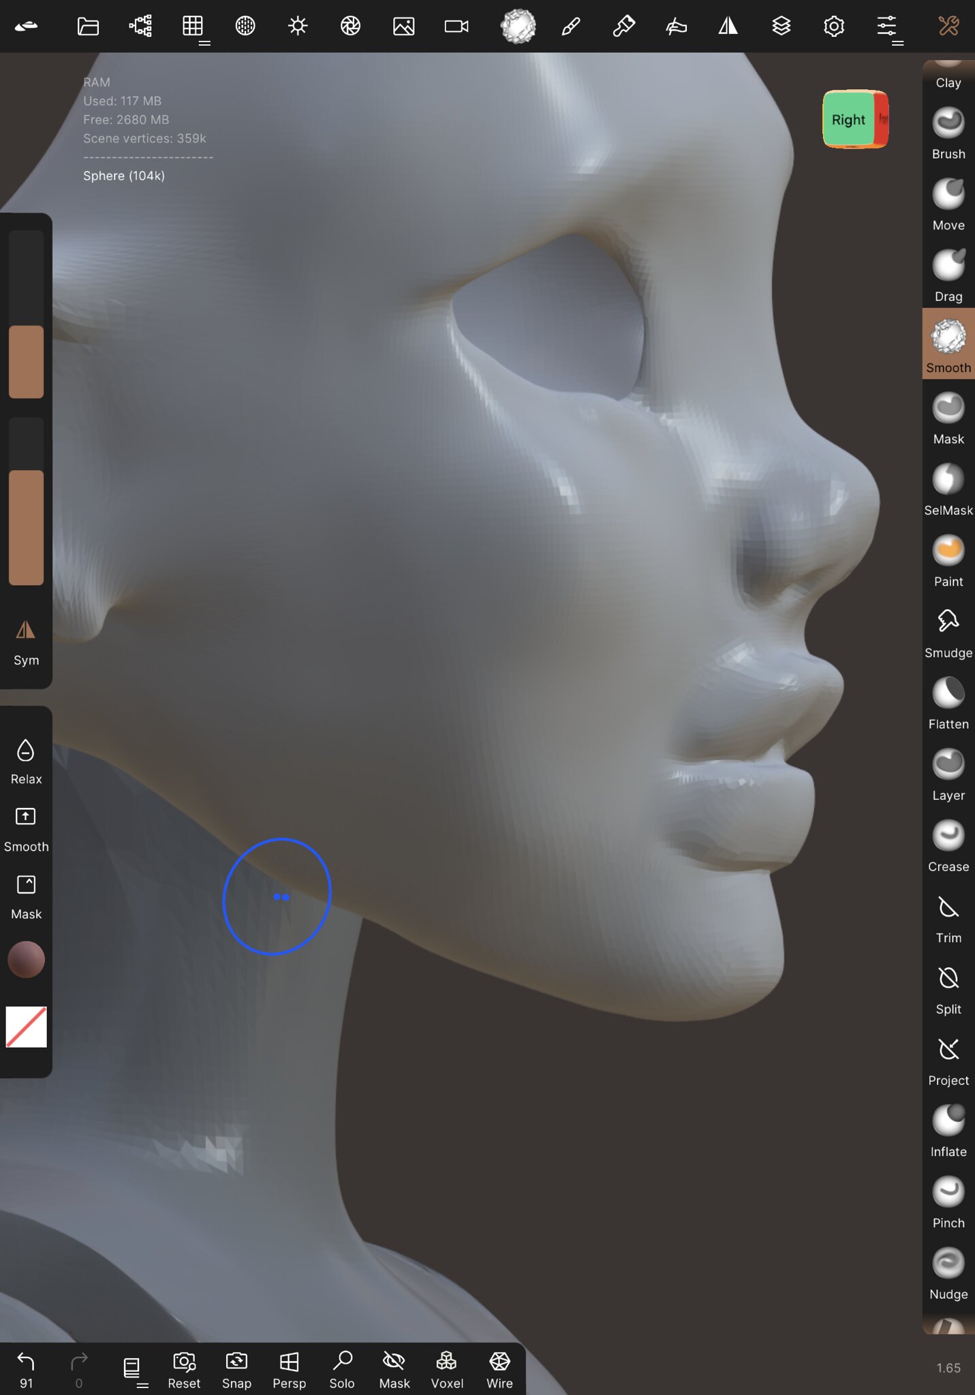Select the Flatten tool

[x=948, y=704]
